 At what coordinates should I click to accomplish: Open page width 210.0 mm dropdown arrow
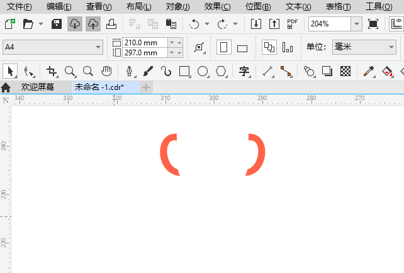click(172, 43)
